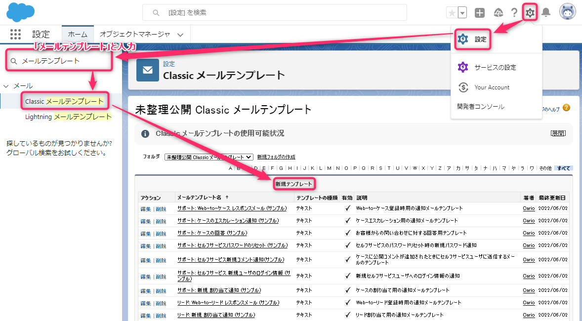Collapse the メール tree section
582x321 pixels.
(x=6, y=86)
